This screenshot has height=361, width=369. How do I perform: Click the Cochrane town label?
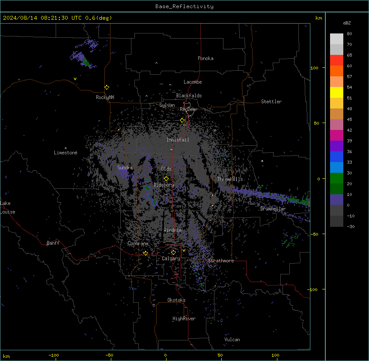(138, 244)
